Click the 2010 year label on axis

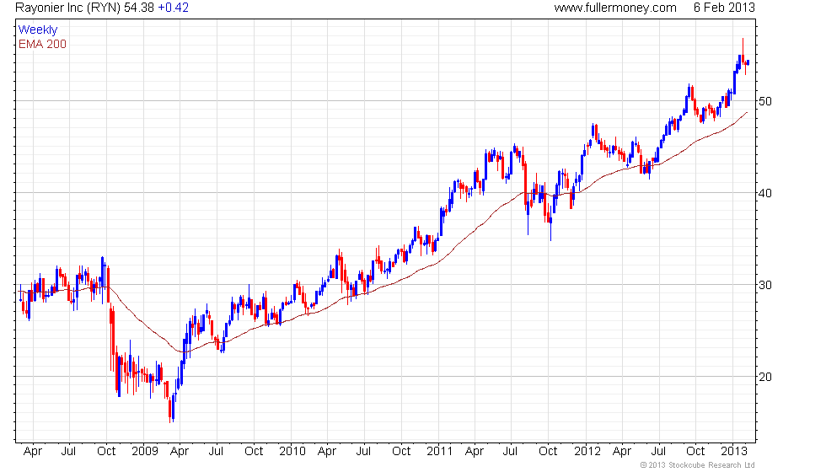(x=292, y=452)
